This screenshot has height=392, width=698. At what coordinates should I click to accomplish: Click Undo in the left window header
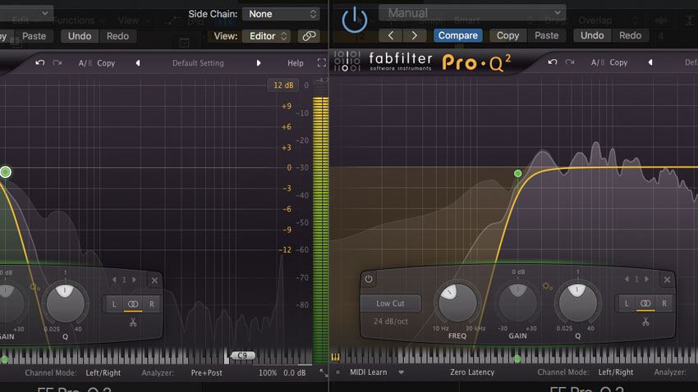[80, 36]
